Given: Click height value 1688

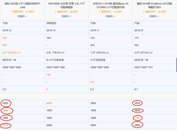Looking at the screenshot, I should 5,118.
